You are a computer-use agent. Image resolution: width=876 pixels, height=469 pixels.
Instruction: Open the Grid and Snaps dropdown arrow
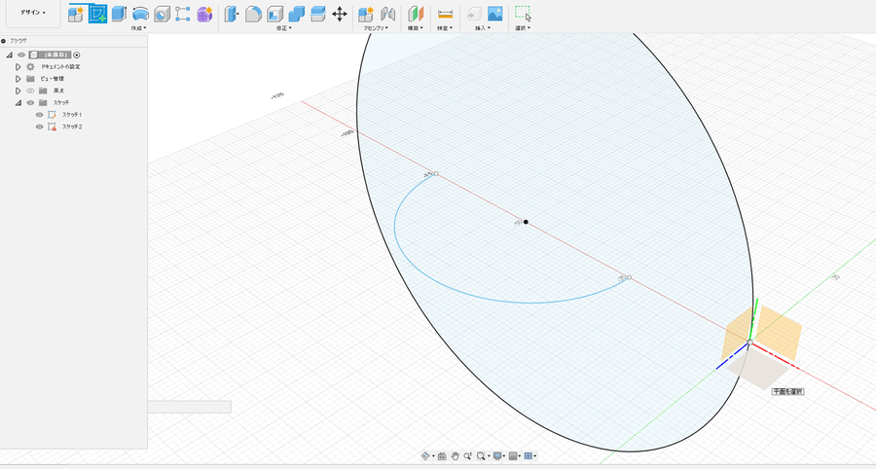click(x=520, y=455)
